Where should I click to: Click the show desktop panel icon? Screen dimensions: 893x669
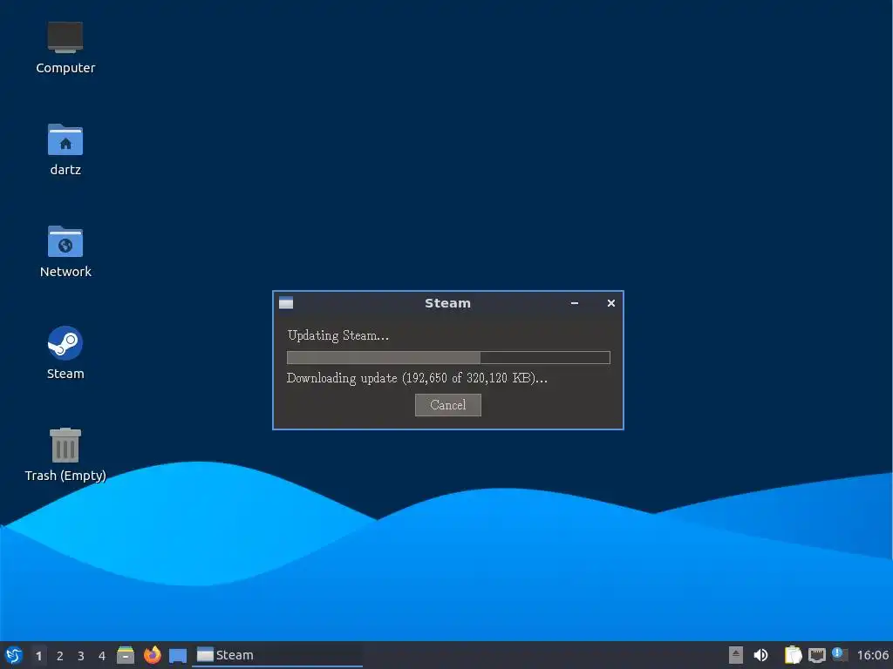tap(178, 656)
